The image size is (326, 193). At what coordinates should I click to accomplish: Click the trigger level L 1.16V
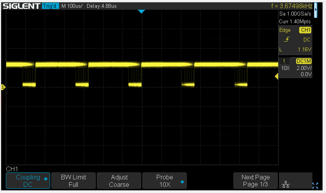tap(295, 49)
